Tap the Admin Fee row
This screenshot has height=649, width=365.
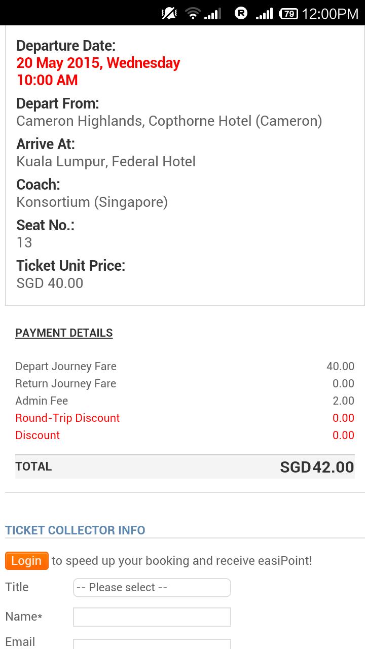[185, 401]
